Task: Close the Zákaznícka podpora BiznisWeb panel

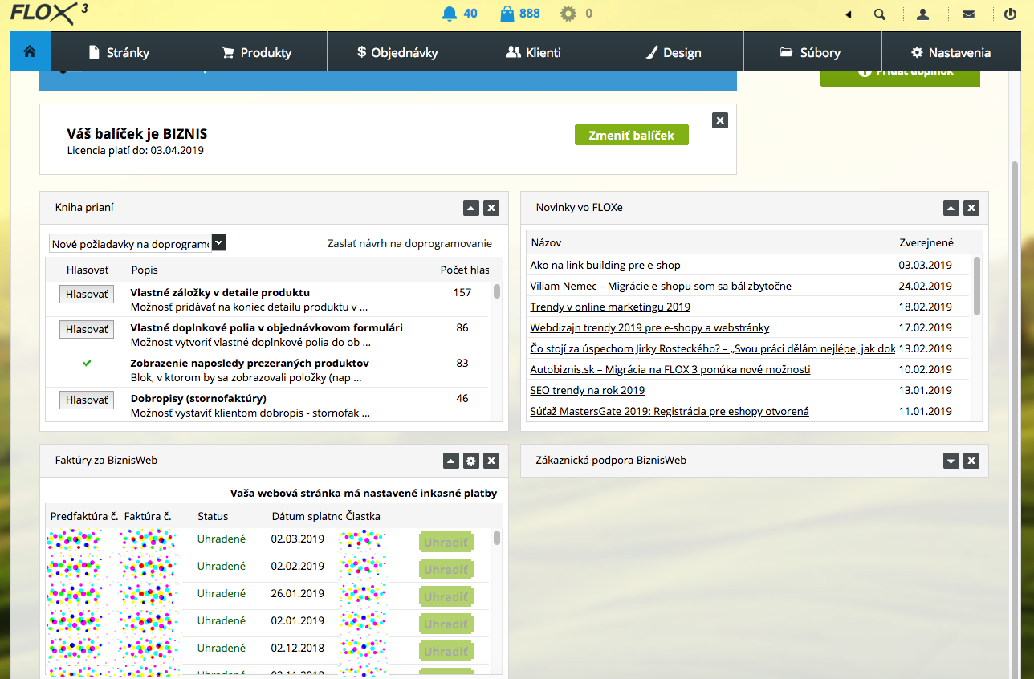Action: pos(971,461)
